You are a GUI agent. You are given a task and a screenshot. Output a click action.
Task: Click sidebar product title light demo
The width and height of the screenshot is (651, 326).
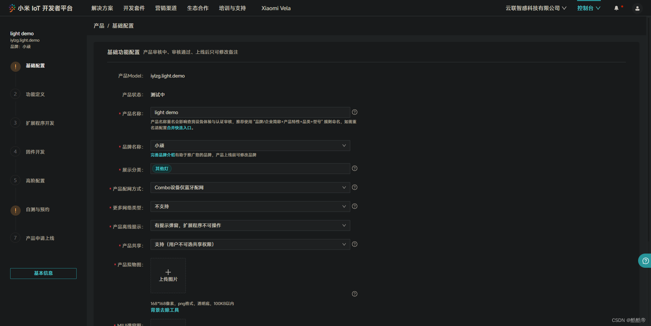pos(22,34)
